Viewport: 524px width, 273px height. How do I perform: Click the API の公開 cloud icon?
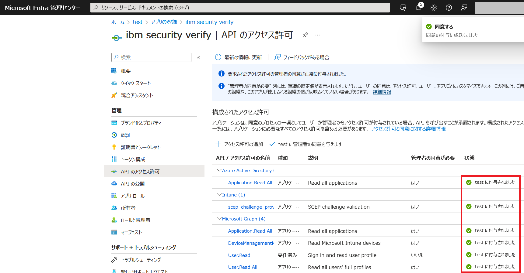coord(114,183)
